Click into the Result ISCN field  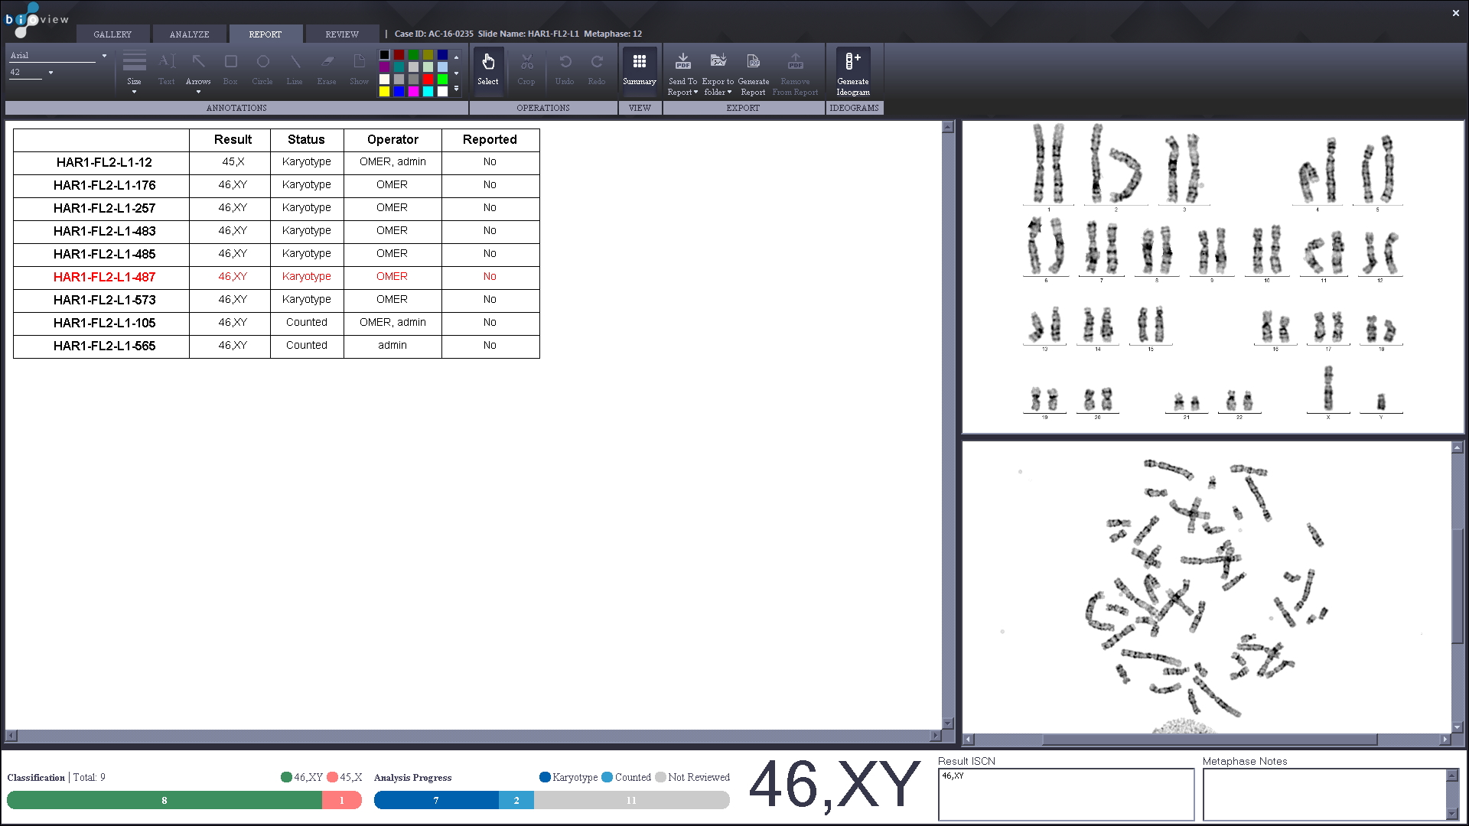[1066, 794]
